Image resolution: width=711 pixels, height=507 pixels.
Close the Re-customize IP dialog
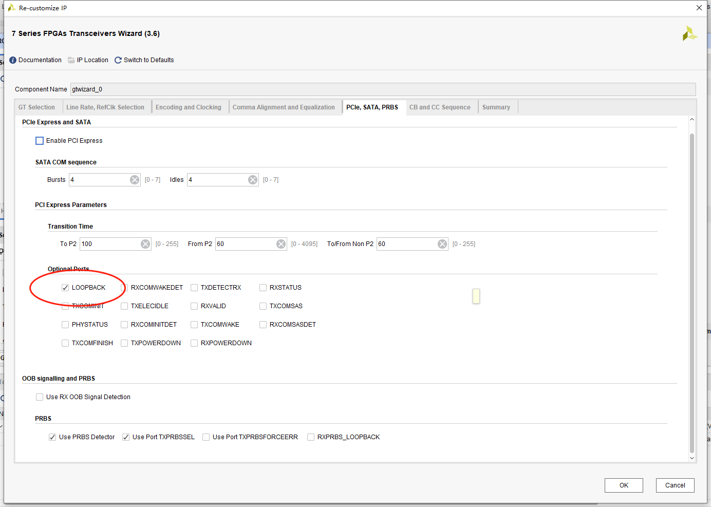point(699,8)
